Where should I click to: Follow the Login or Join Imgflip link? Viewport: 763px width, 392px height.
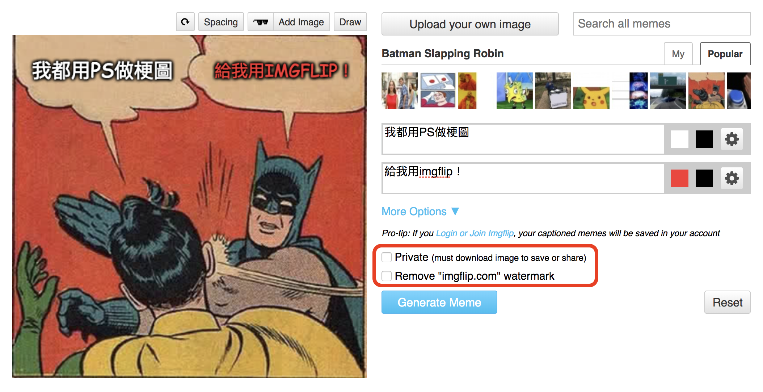tap(475, 233)
